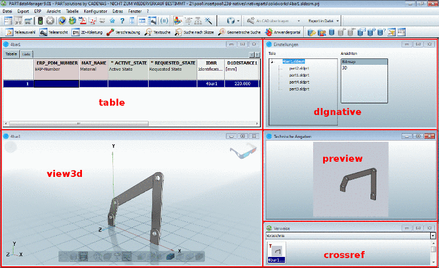Click the 2D-Ableitung button

[87, 32]
